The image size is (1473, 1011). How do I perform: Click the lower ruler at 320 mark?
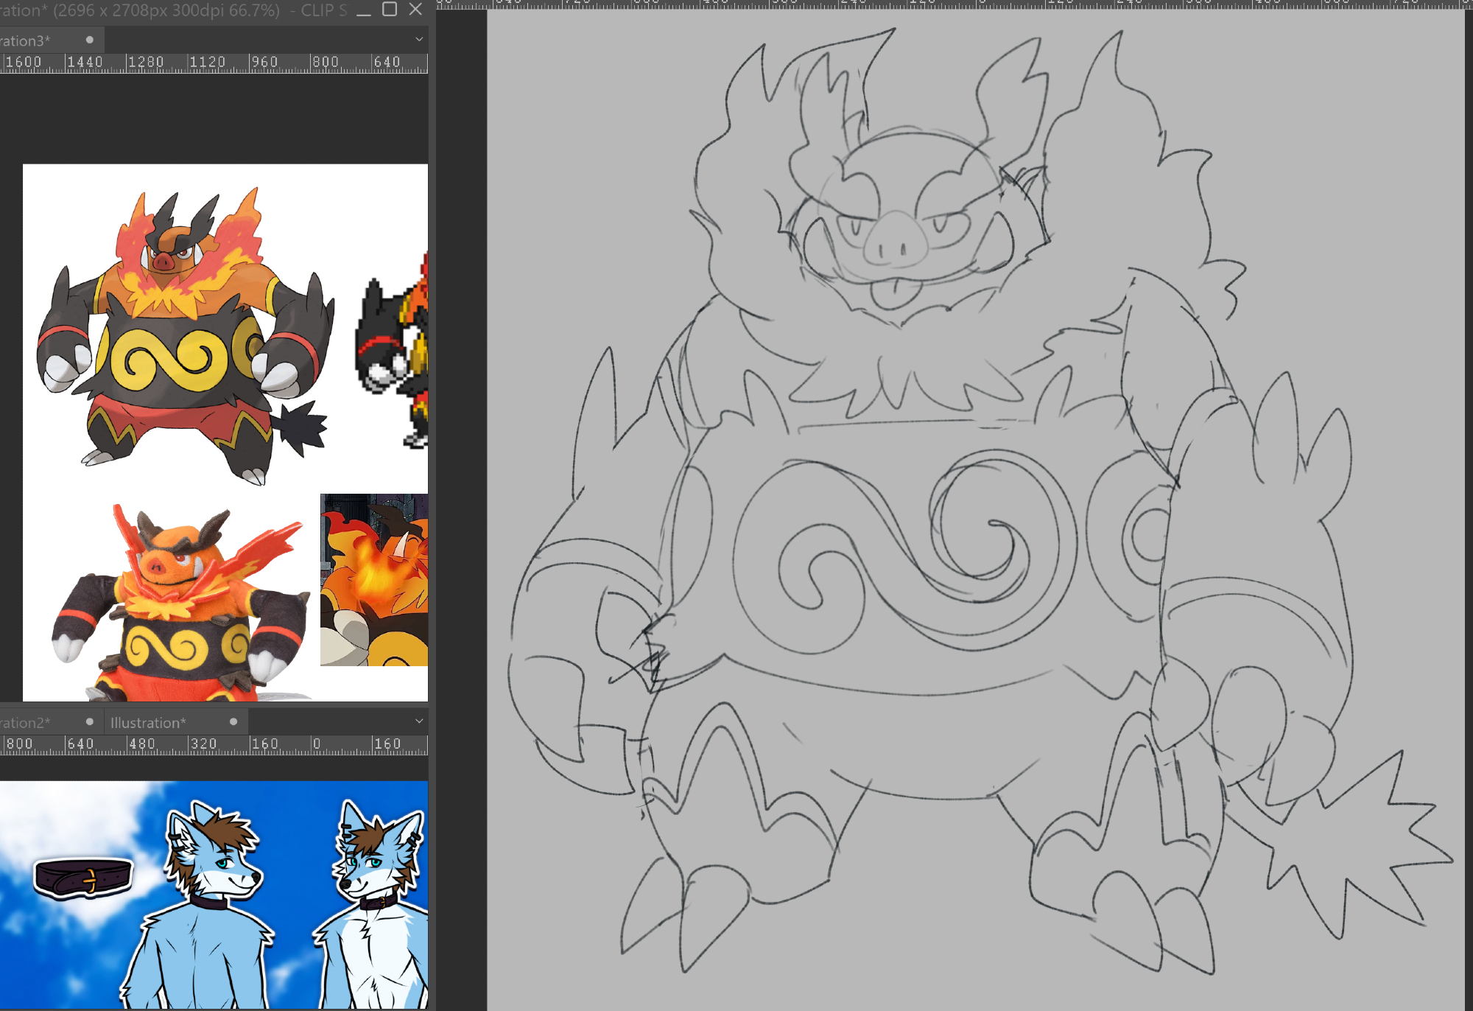click(203, 744)
